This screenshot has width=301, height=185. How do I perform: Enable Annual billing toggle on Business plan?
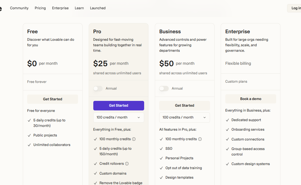164,88
